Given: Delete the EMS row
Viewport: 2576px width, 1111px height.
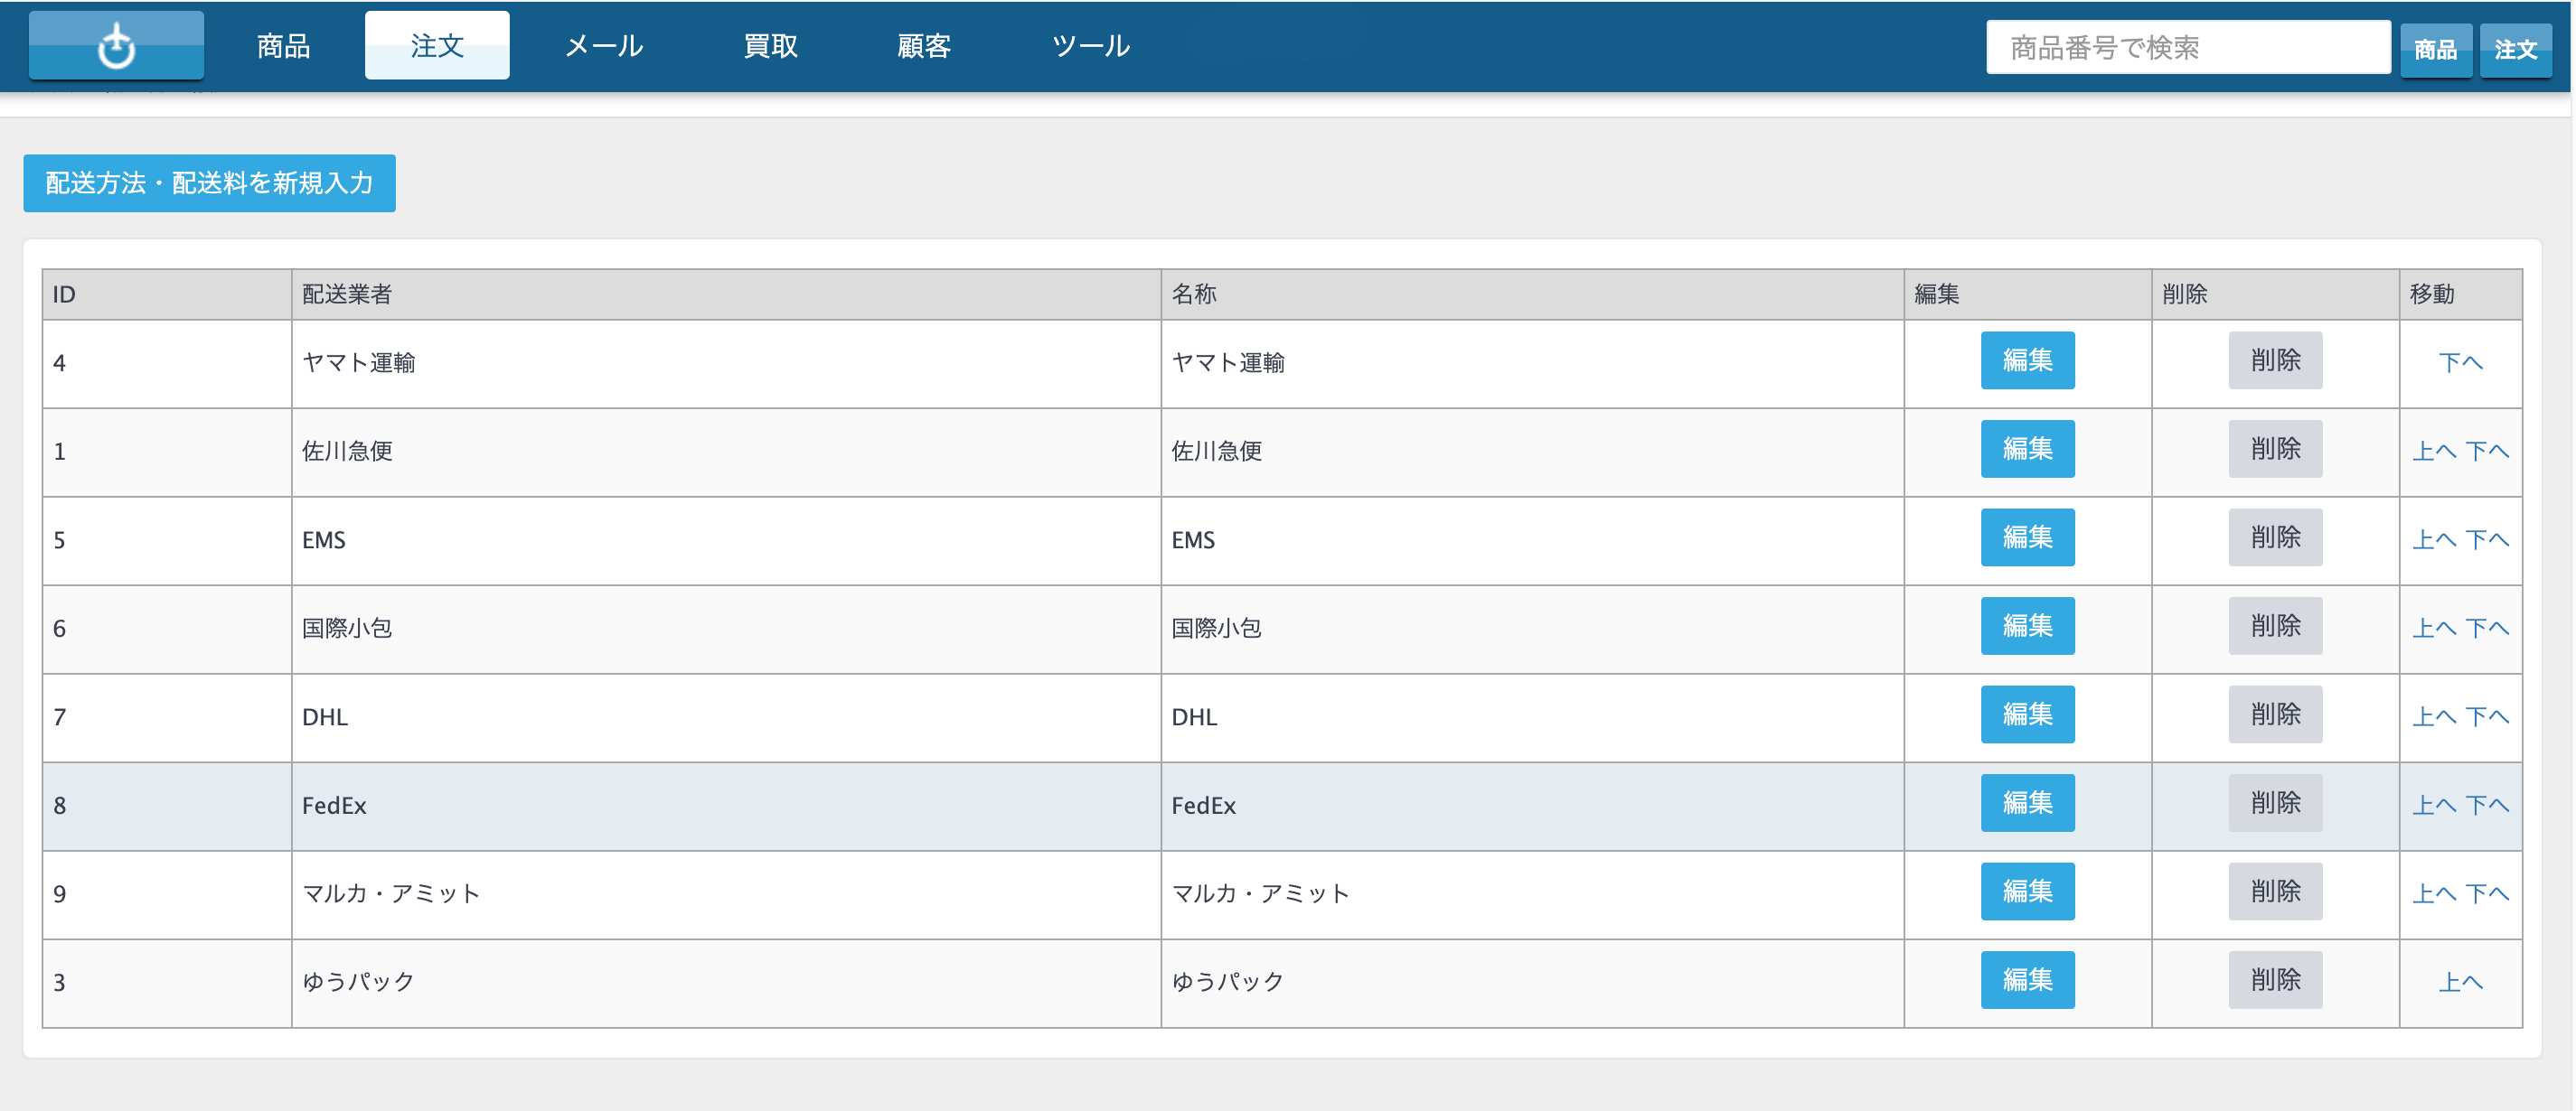Looking at the screenshot, I should pos(2275,537).
